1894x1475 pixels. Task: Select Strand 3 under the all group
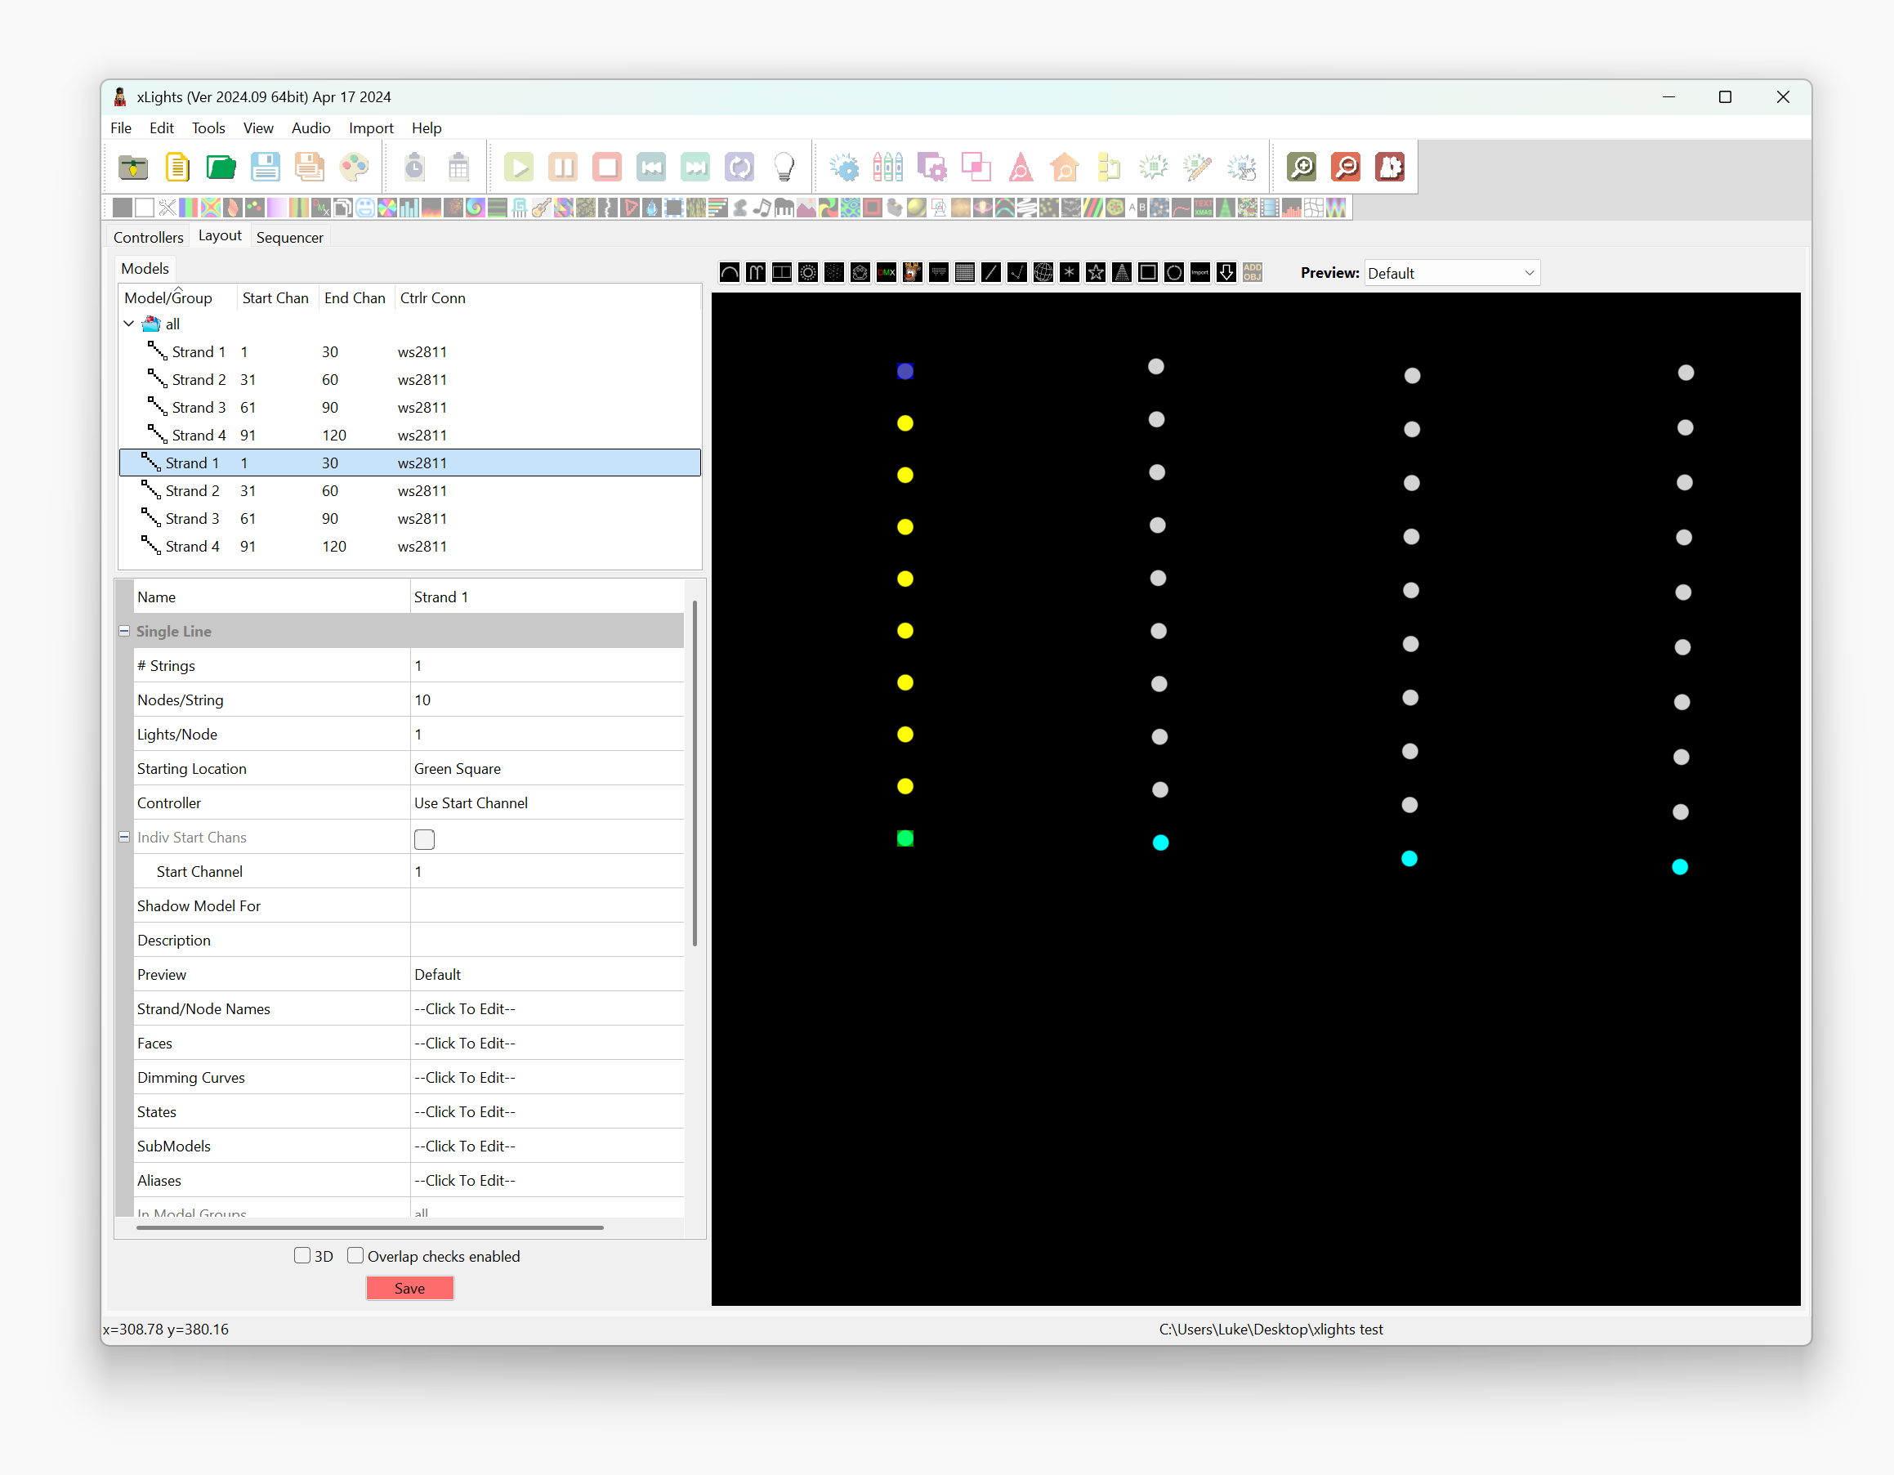pos(199,408)
